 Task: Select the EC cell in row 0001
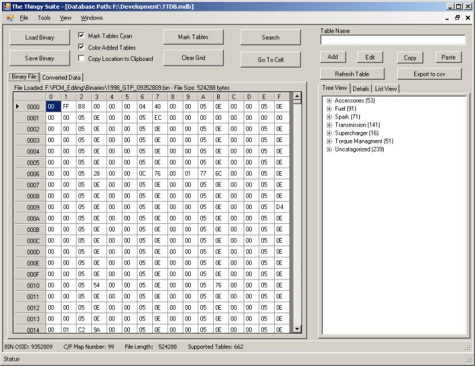[x=160, y=118]
